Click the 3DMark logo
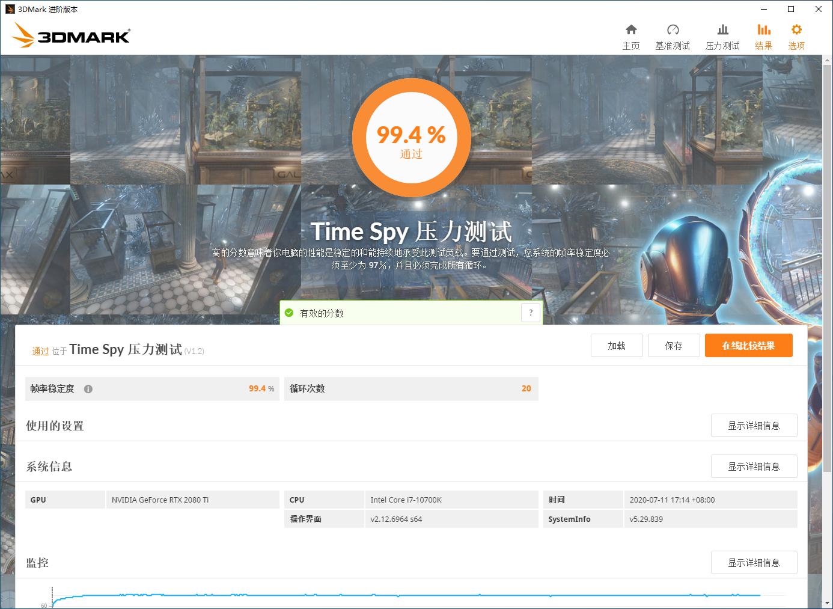Screen dimensions: 833x609 click(71, 36)
